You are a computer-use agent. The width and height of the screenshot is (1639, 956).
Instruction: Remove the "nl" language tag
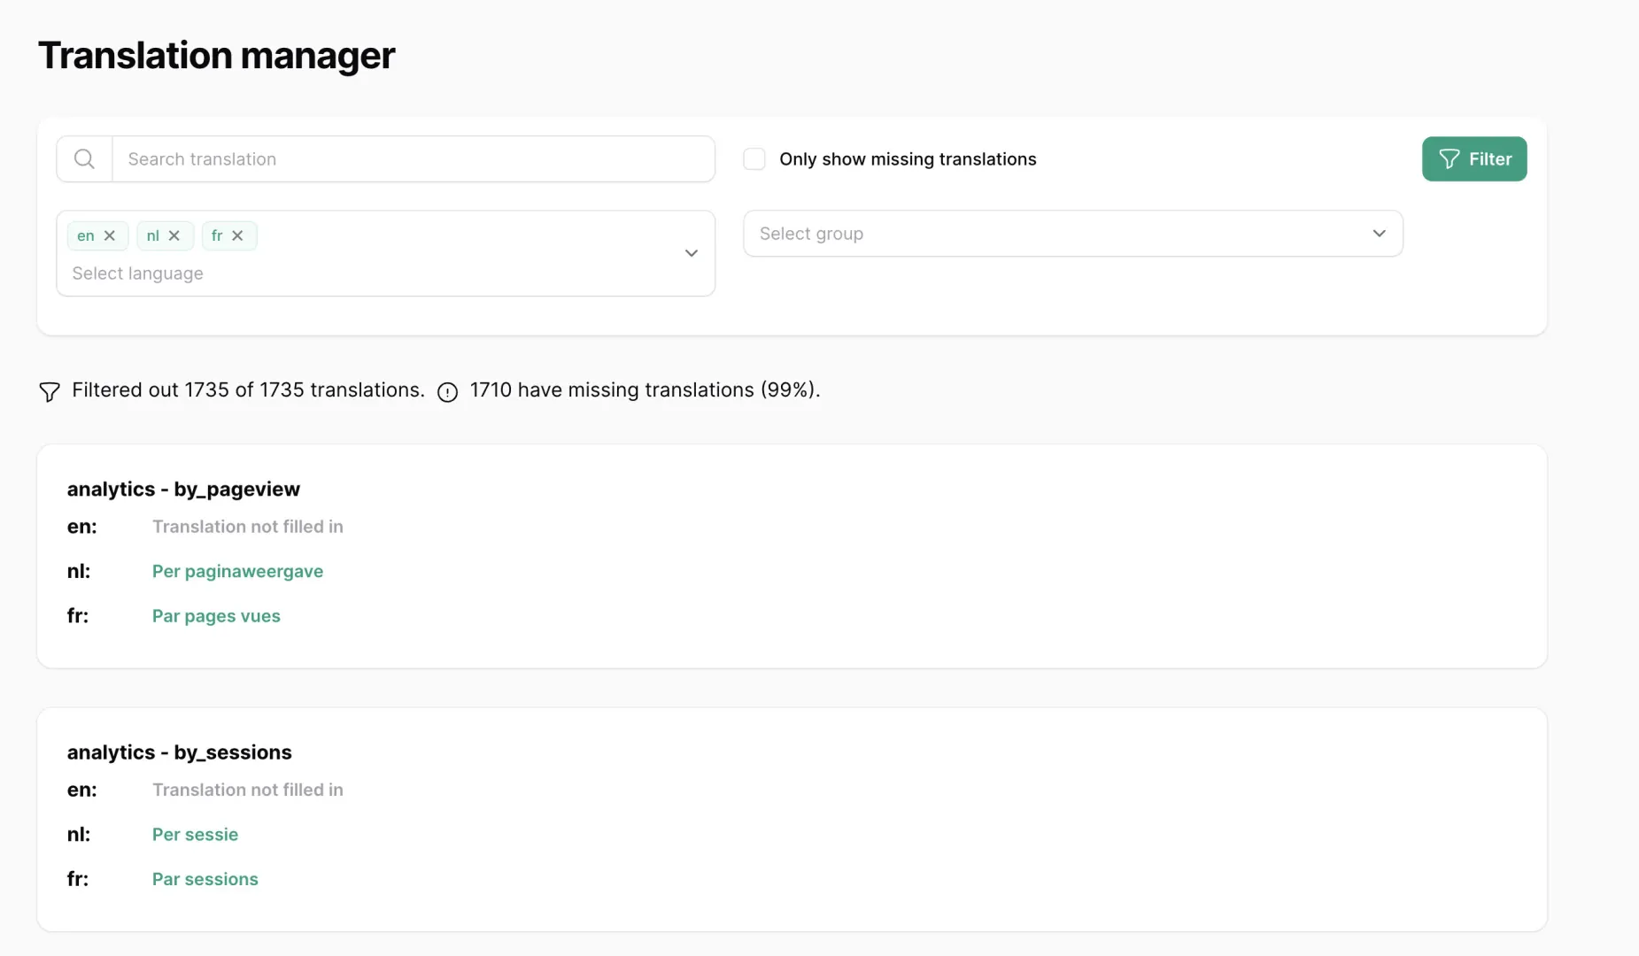click(174, 235)
